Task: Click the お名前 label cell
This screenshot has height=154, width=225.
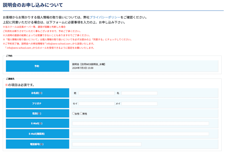Action: pyautogui.click(x=38, y=93)
